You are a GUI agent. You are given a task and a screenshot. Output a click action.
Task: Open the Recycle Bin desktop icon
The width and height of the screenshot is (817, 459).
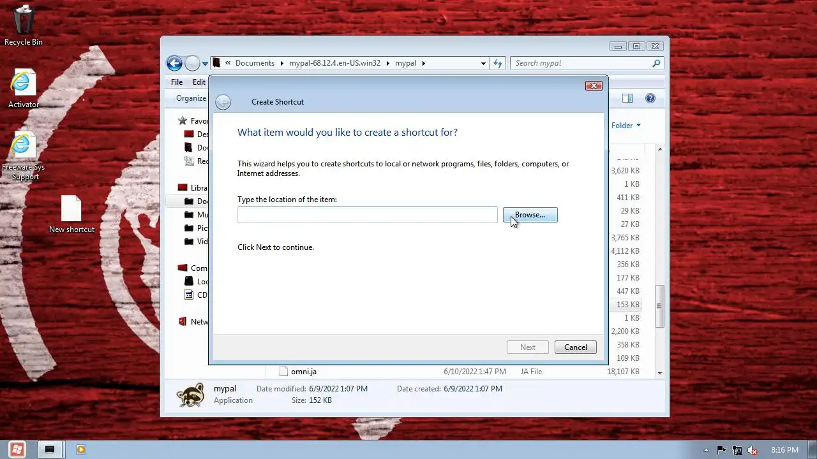coord(24,26)
